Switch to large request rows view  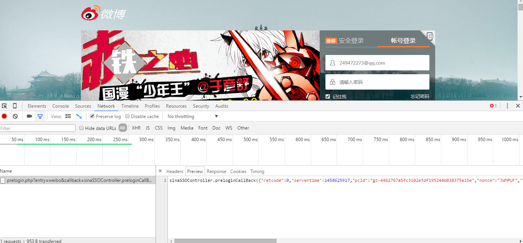tap(68, 117)
